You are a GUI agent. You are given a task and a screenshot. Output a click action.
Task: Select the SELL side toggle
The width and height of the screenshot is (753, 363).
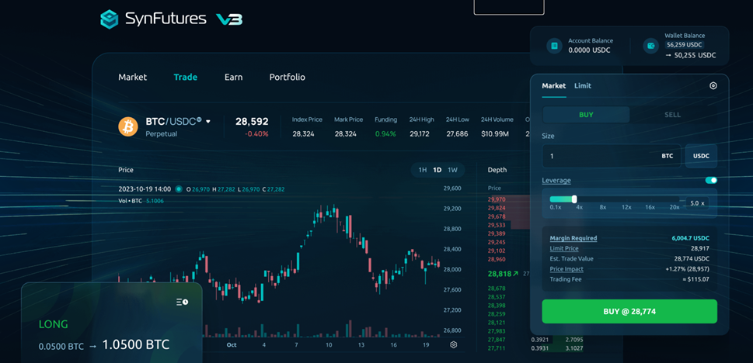coord(673,115)
